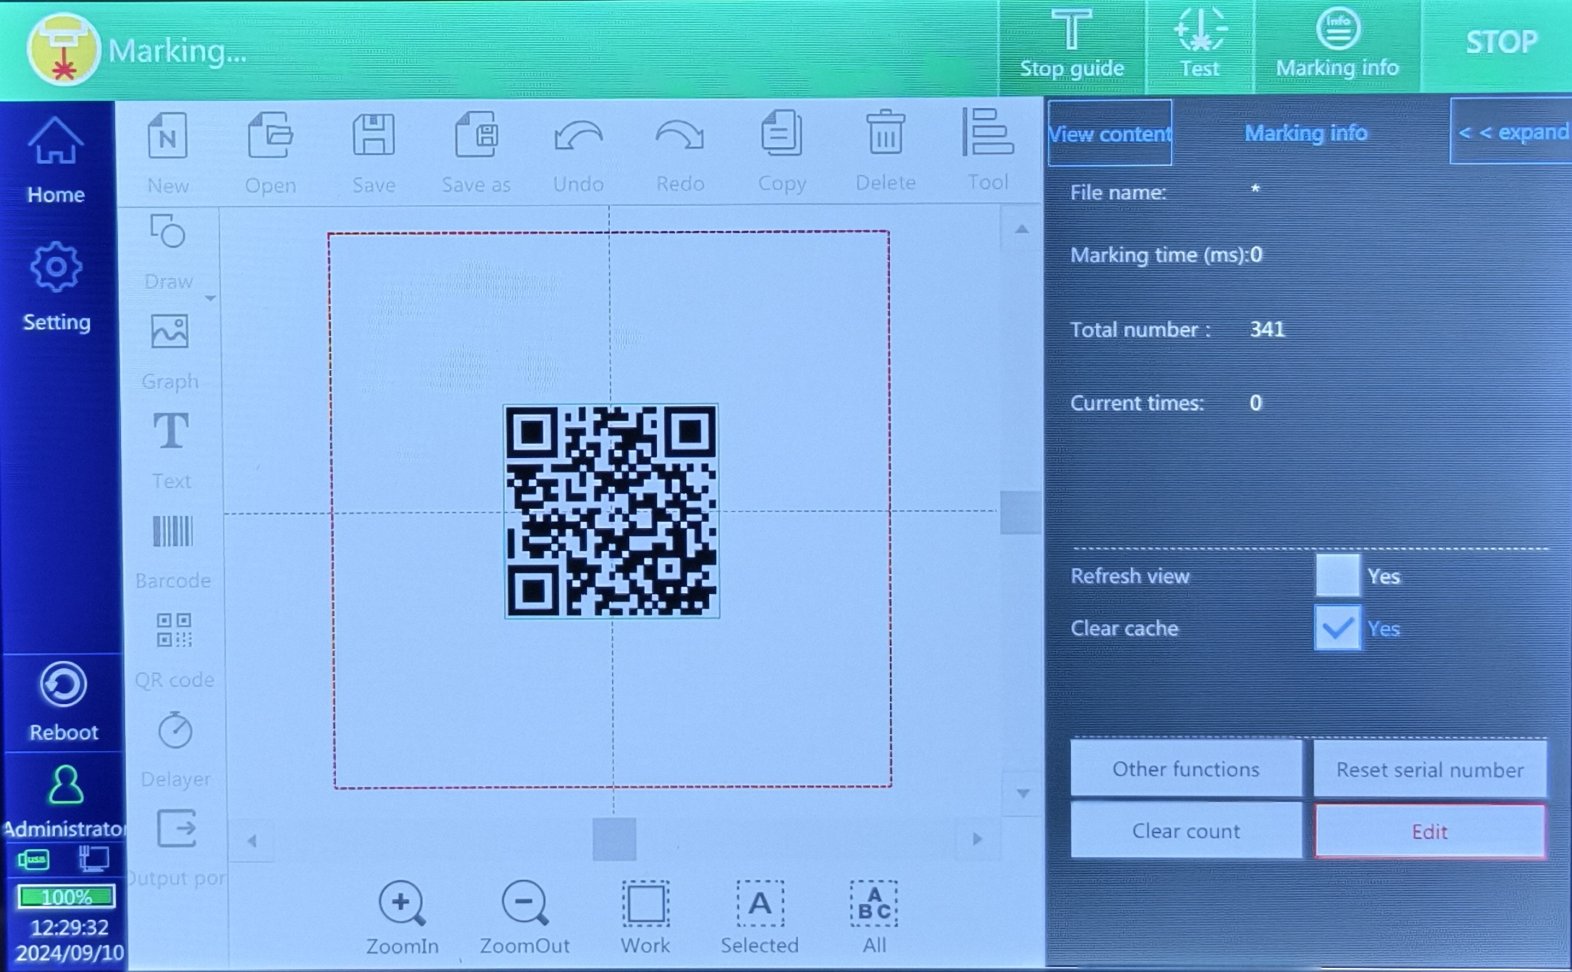Click the red Edit button

pos(1430,831)
